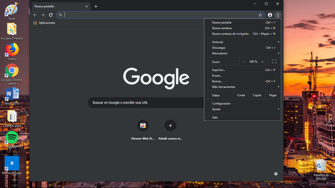Open Descargas from the menu
This screenshot has width=335, height=188.
click(x=243, y=47)
